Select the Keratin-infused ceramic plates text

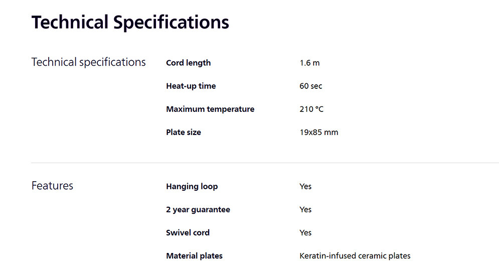[x=355, y=256]
